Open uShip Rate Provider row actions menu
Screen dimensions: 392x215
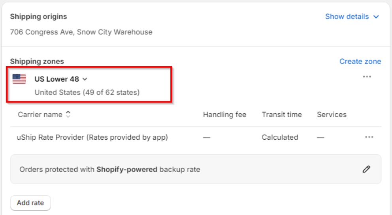(369, 137)
